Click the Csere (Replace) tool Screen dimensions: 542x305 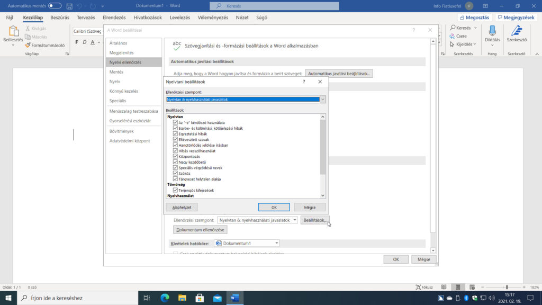458,36
